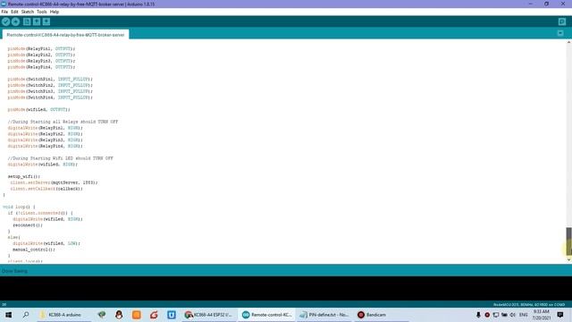Open the Sketch menu

28,12
